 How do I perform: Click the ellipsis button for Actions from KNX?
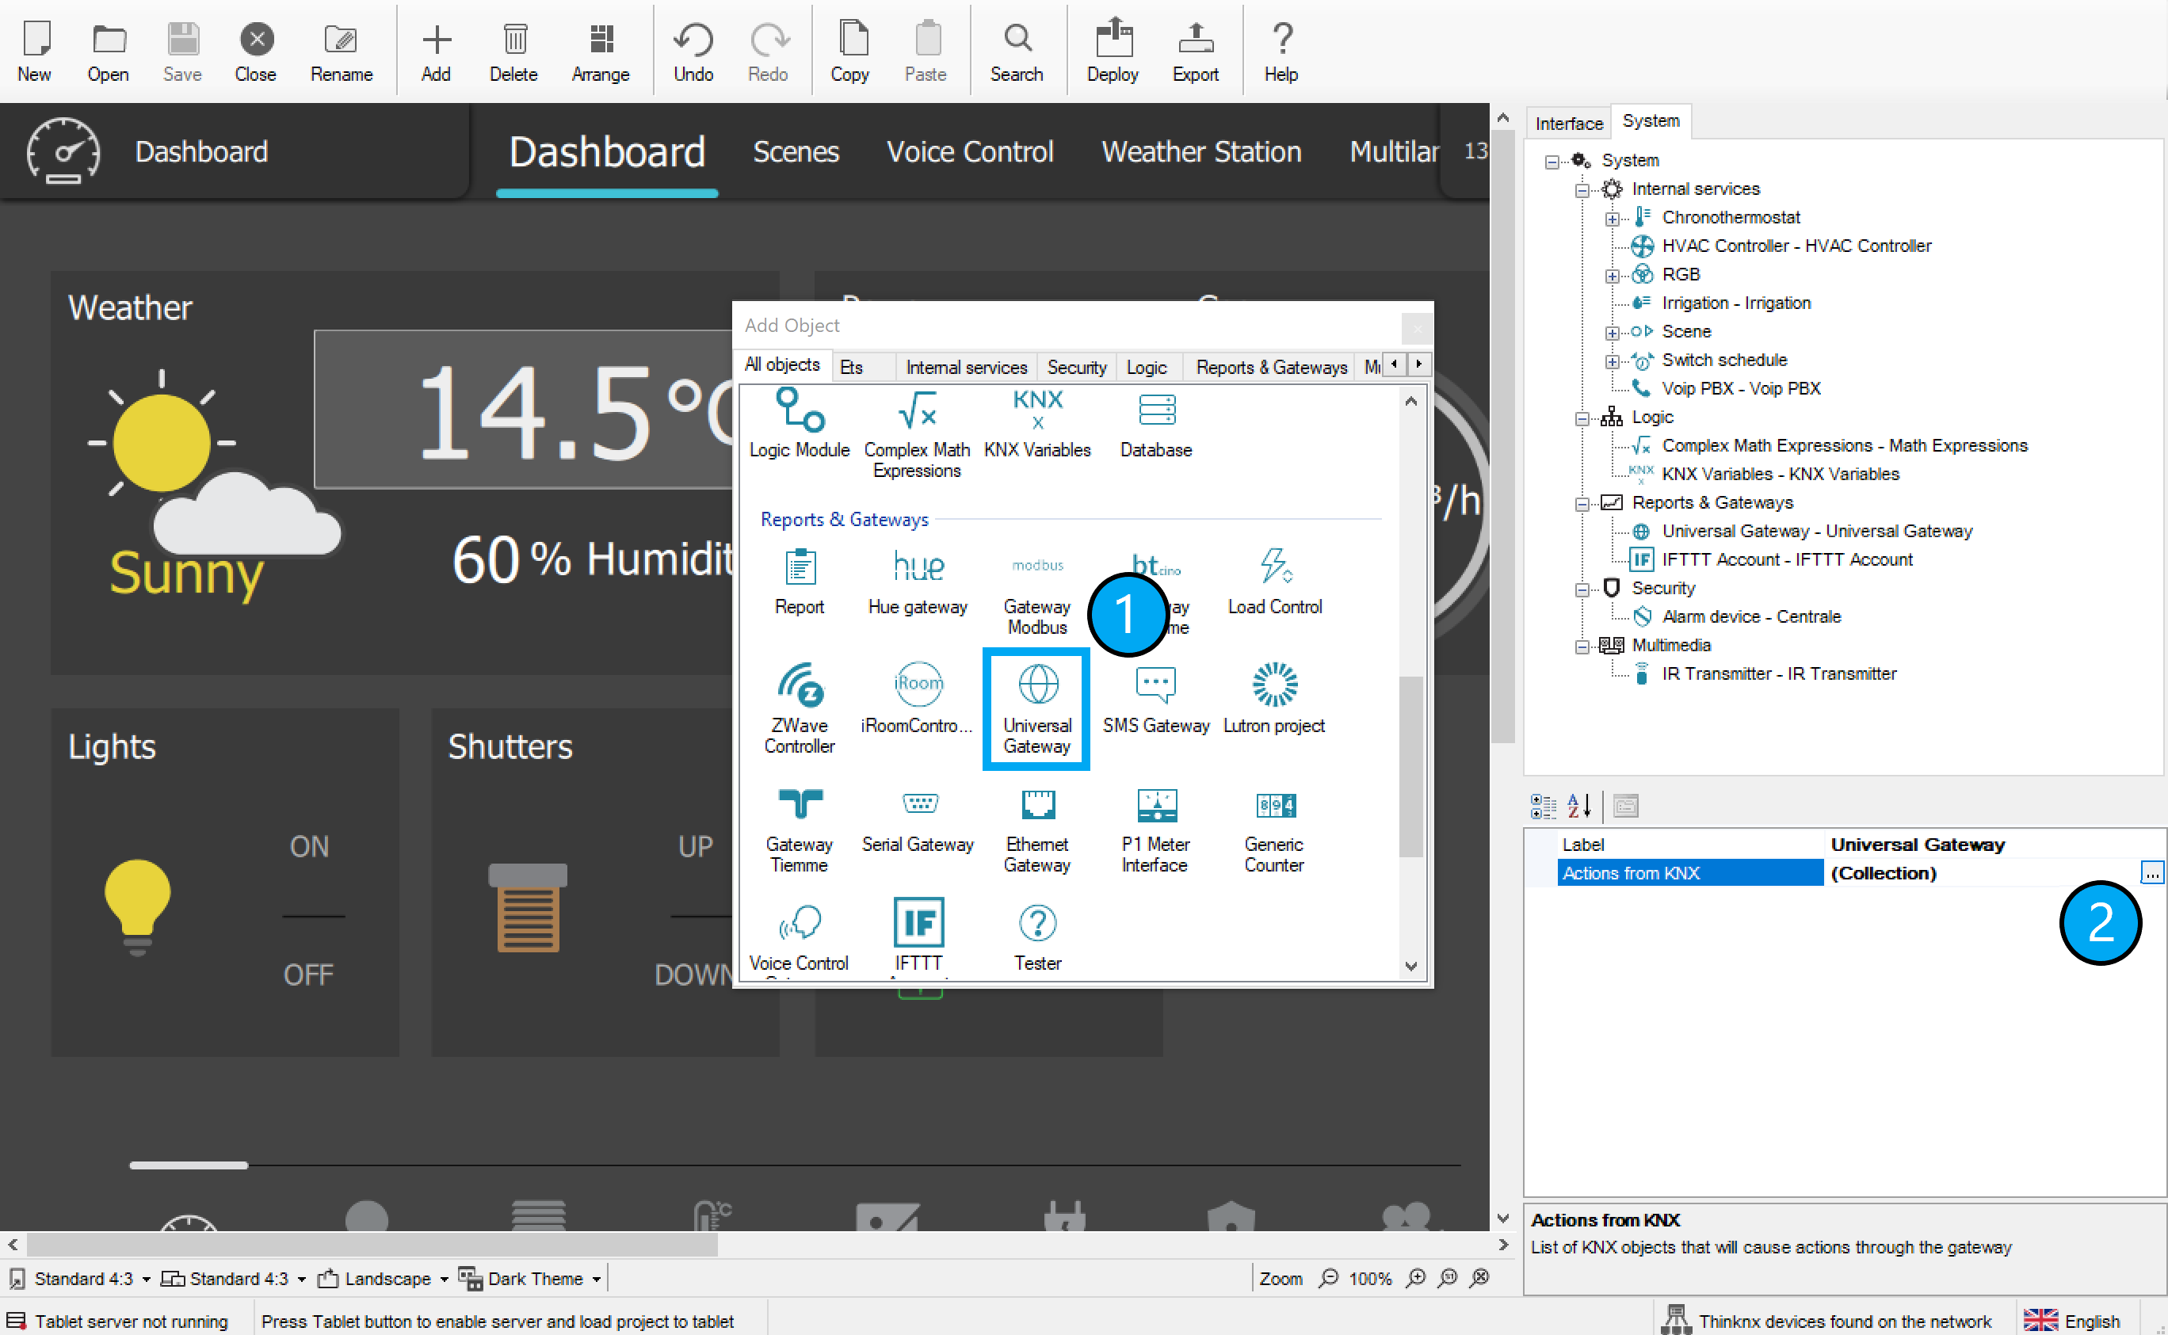click(x=2151, y=872)
